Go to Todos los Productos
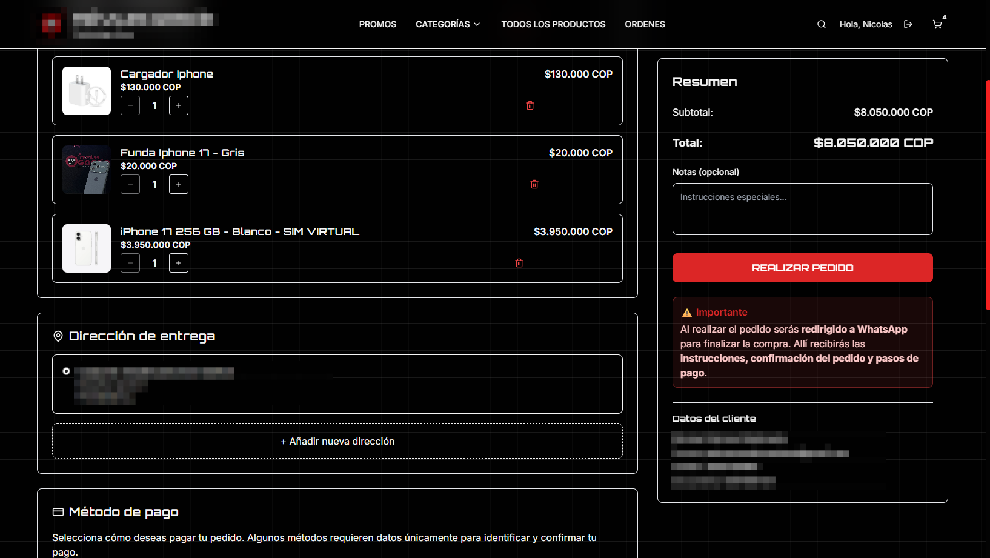990x558 pixels. click(x=553, y=24)
